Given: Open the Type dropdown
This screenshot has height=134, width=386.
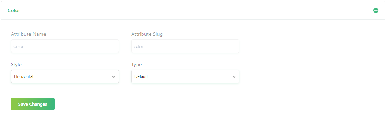Looking at the screenshot, I should click(x=185, y=76).
